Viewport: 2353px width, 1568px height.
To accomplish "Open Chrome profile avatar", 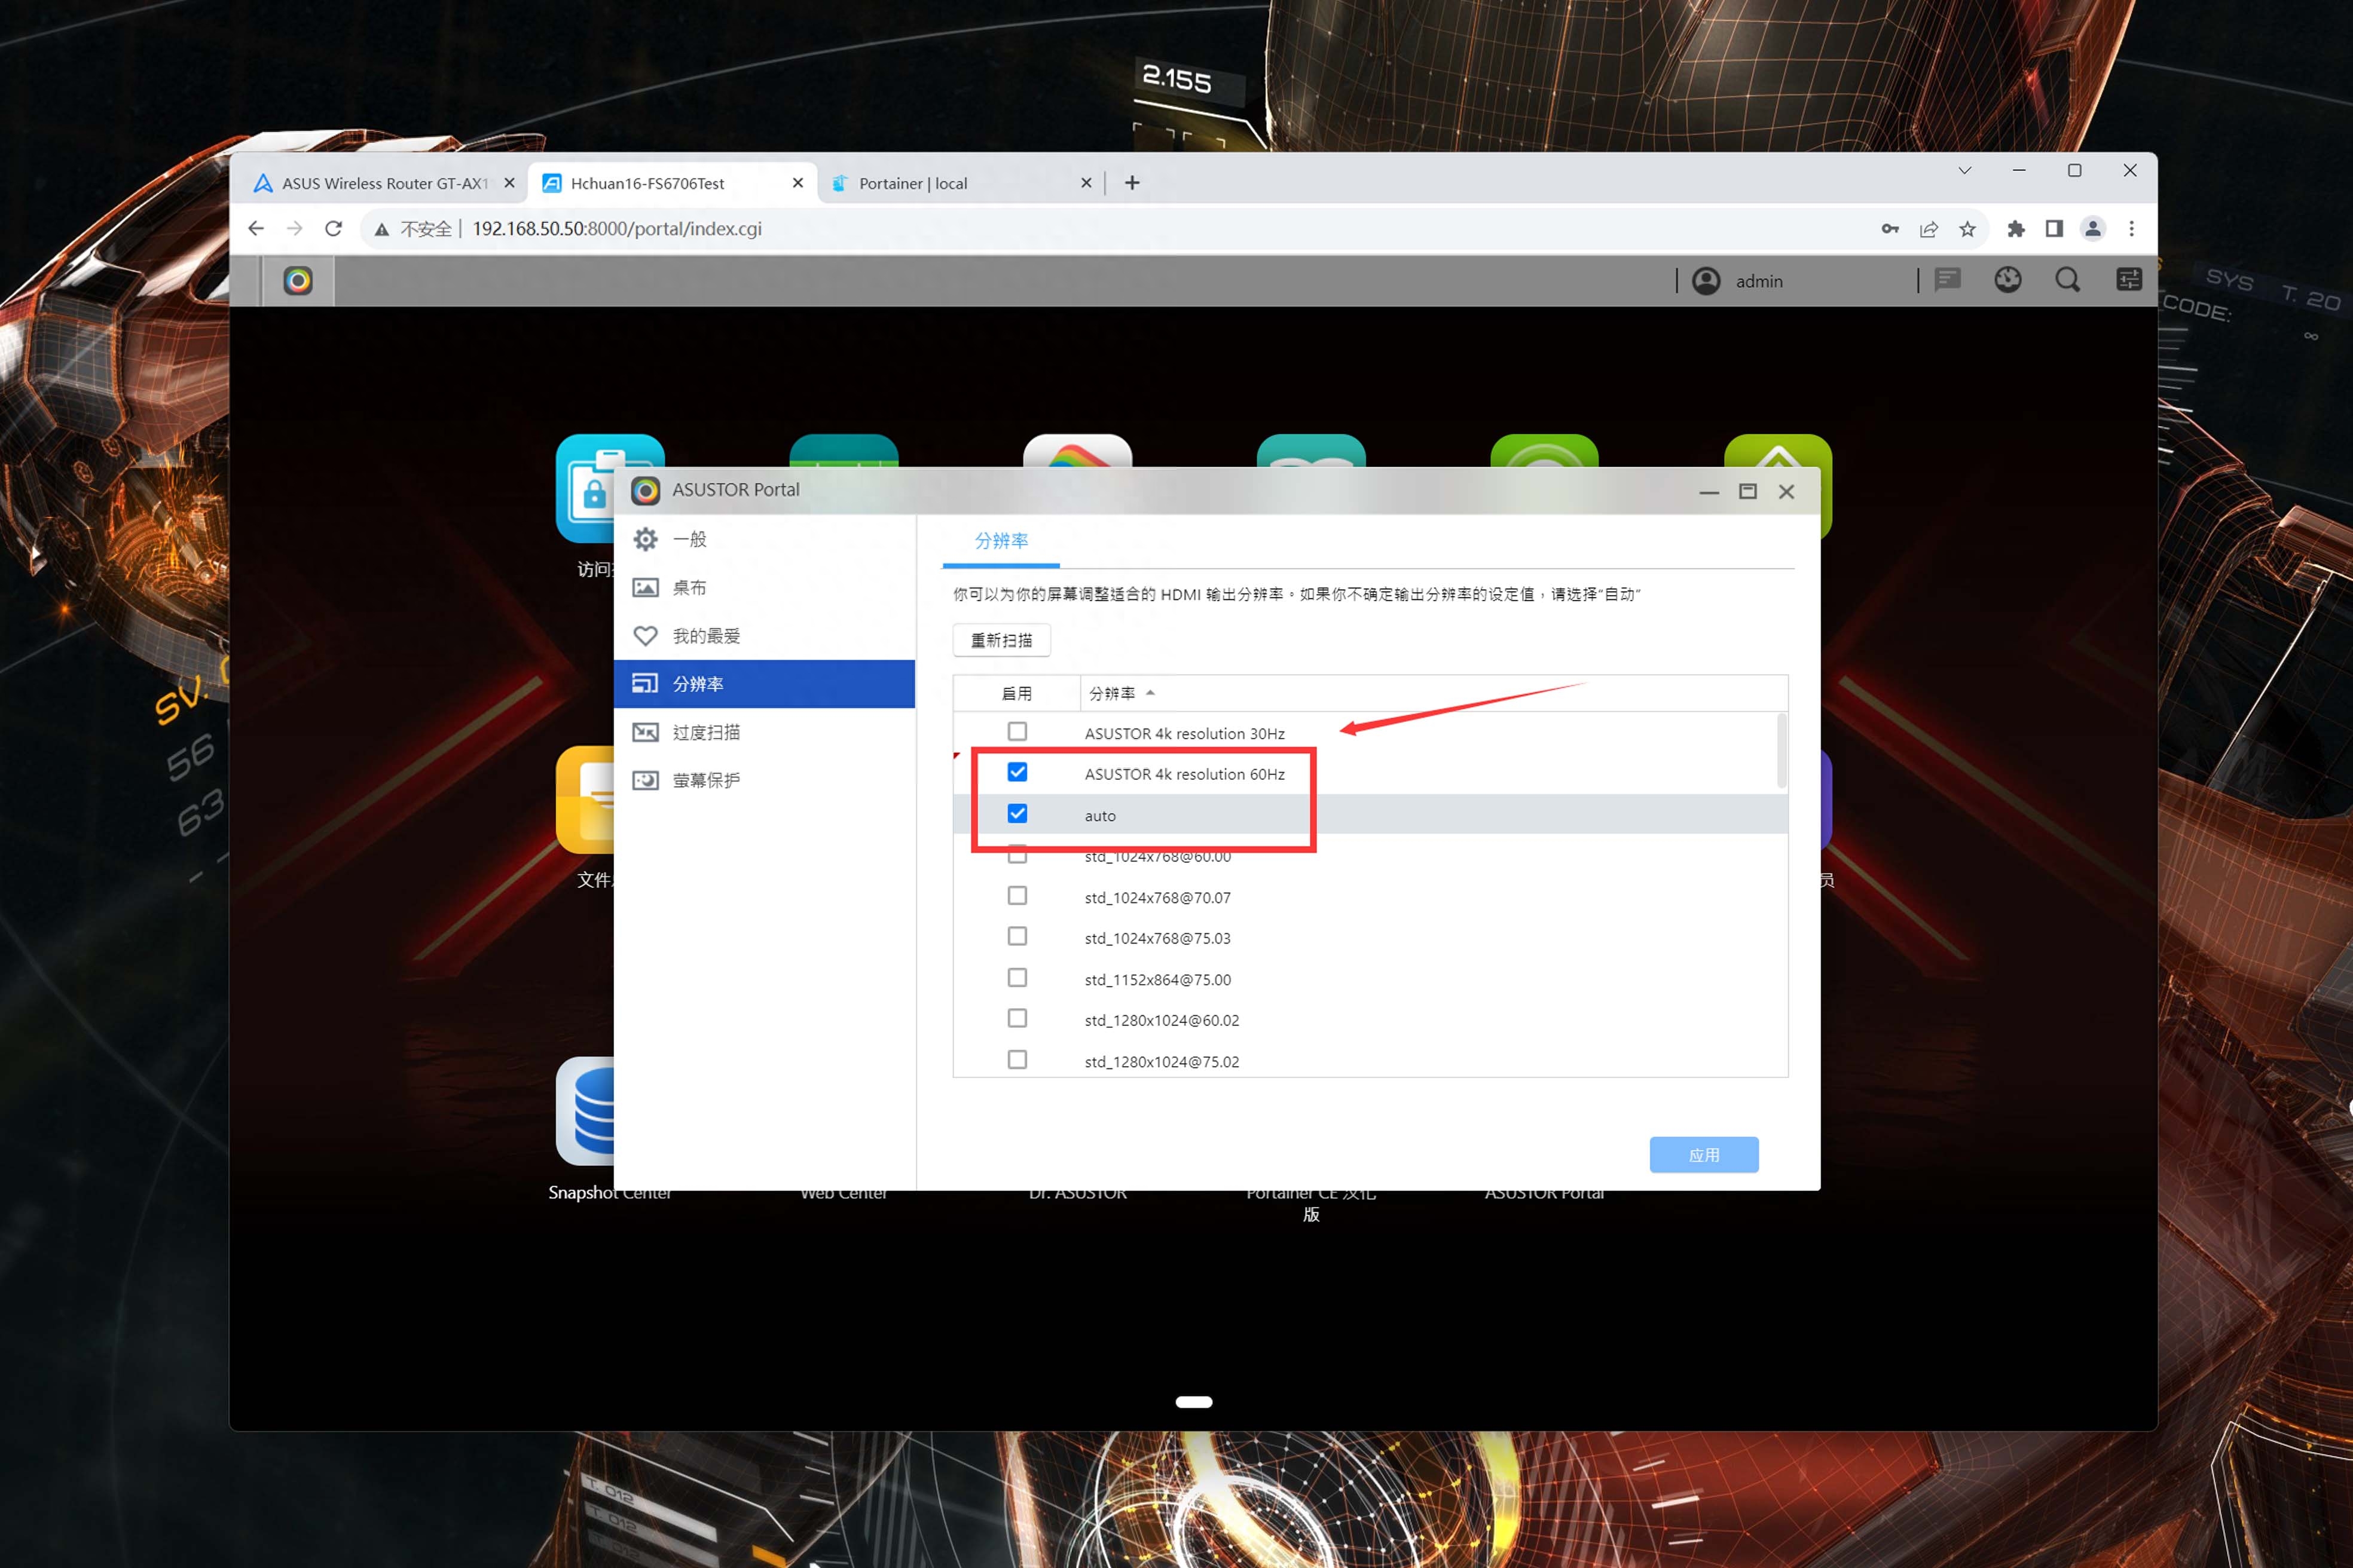I will pos(2093,229).
